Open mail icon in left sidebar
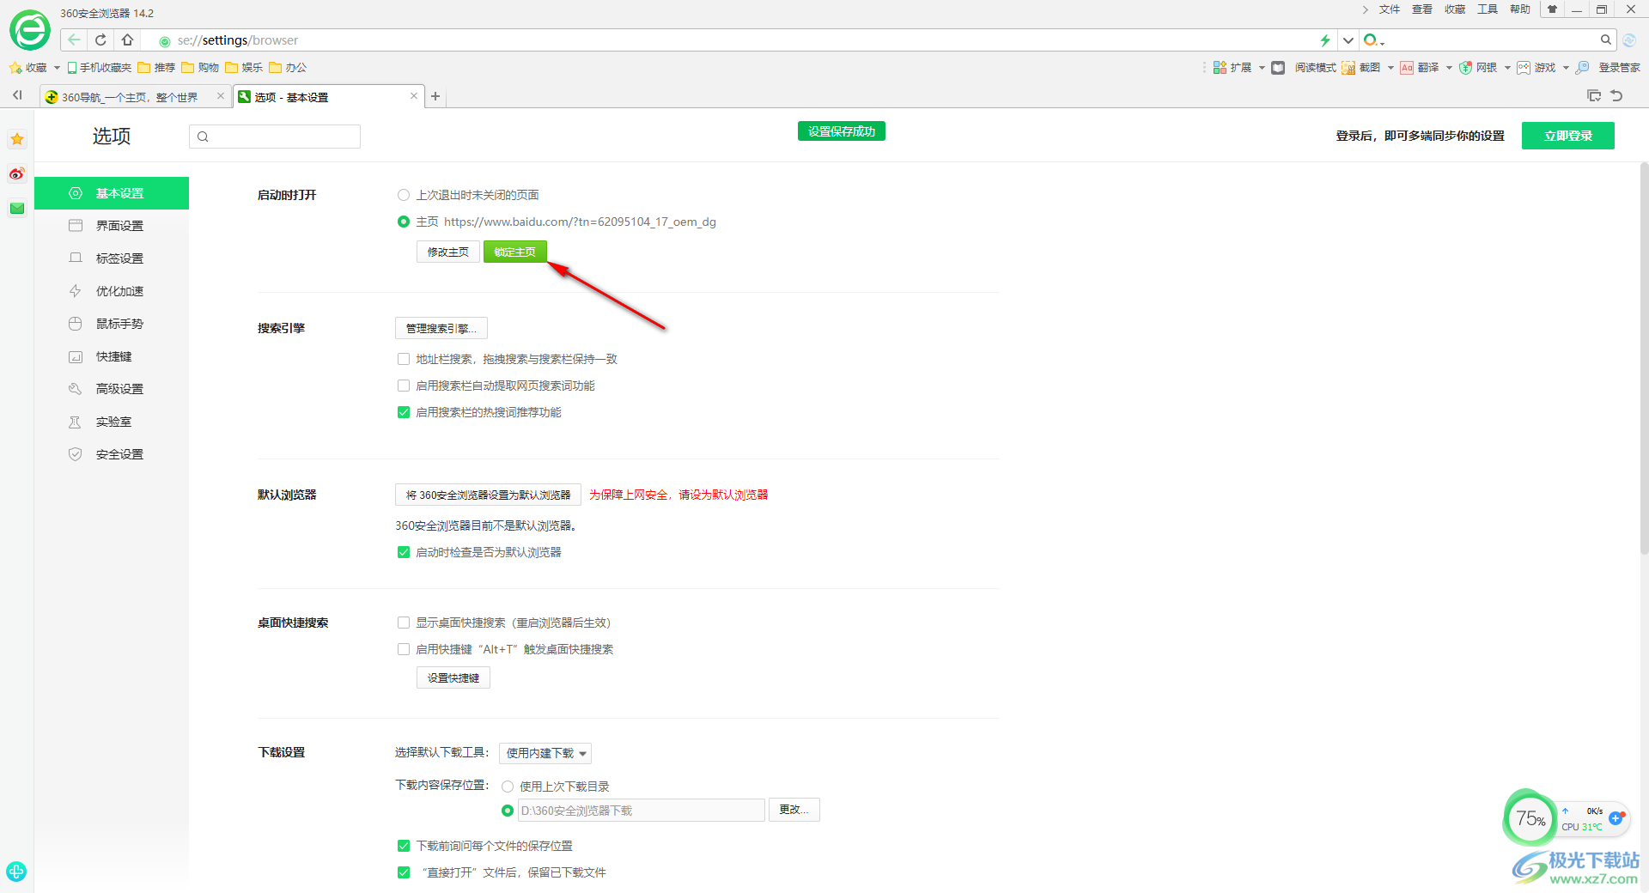This screenshot has height=893, width=1649. click(17, 208)
